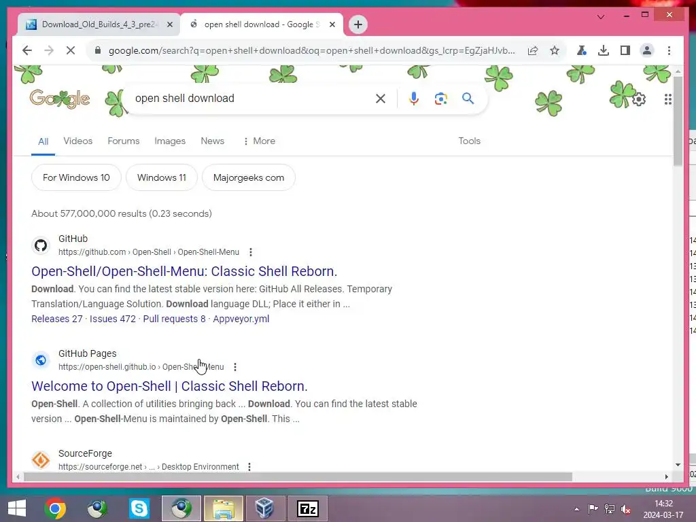Open the Chrome downloads icon

point(604,50)
